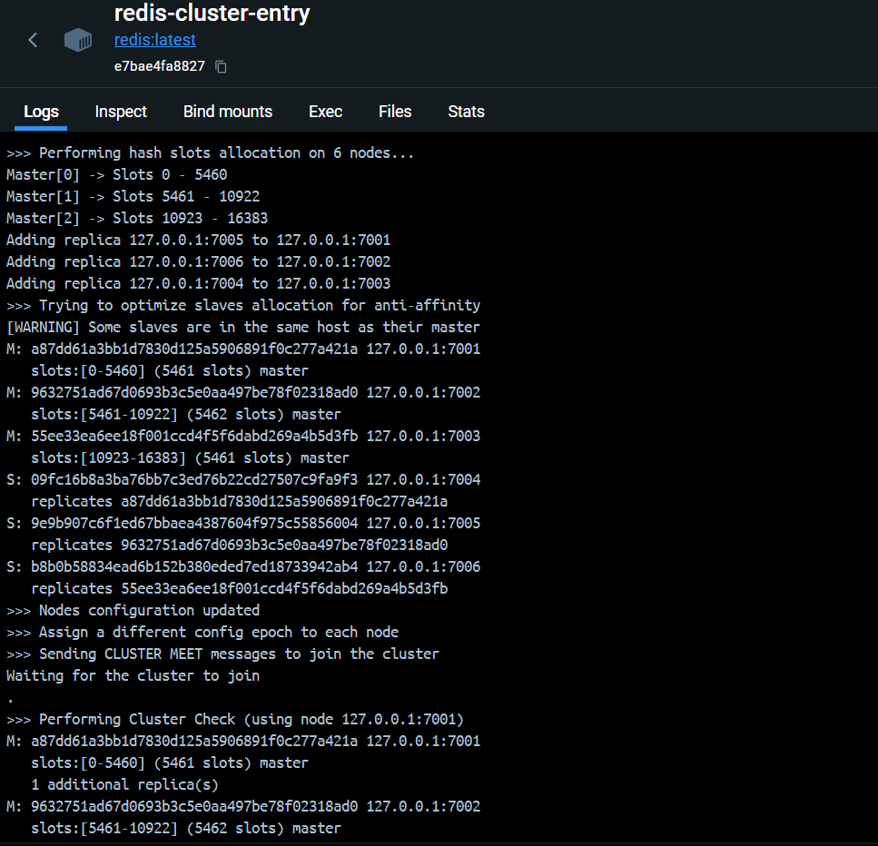Go back using the left chevron arrow
878x846 pixels.
point(33,40)
